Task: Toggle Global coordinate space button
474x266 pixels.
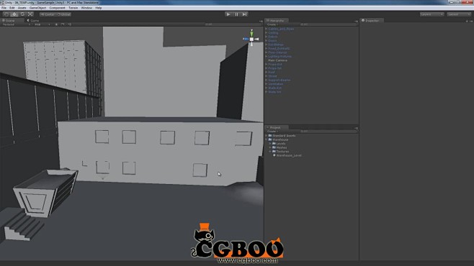Action: click(x=64, y=14)
